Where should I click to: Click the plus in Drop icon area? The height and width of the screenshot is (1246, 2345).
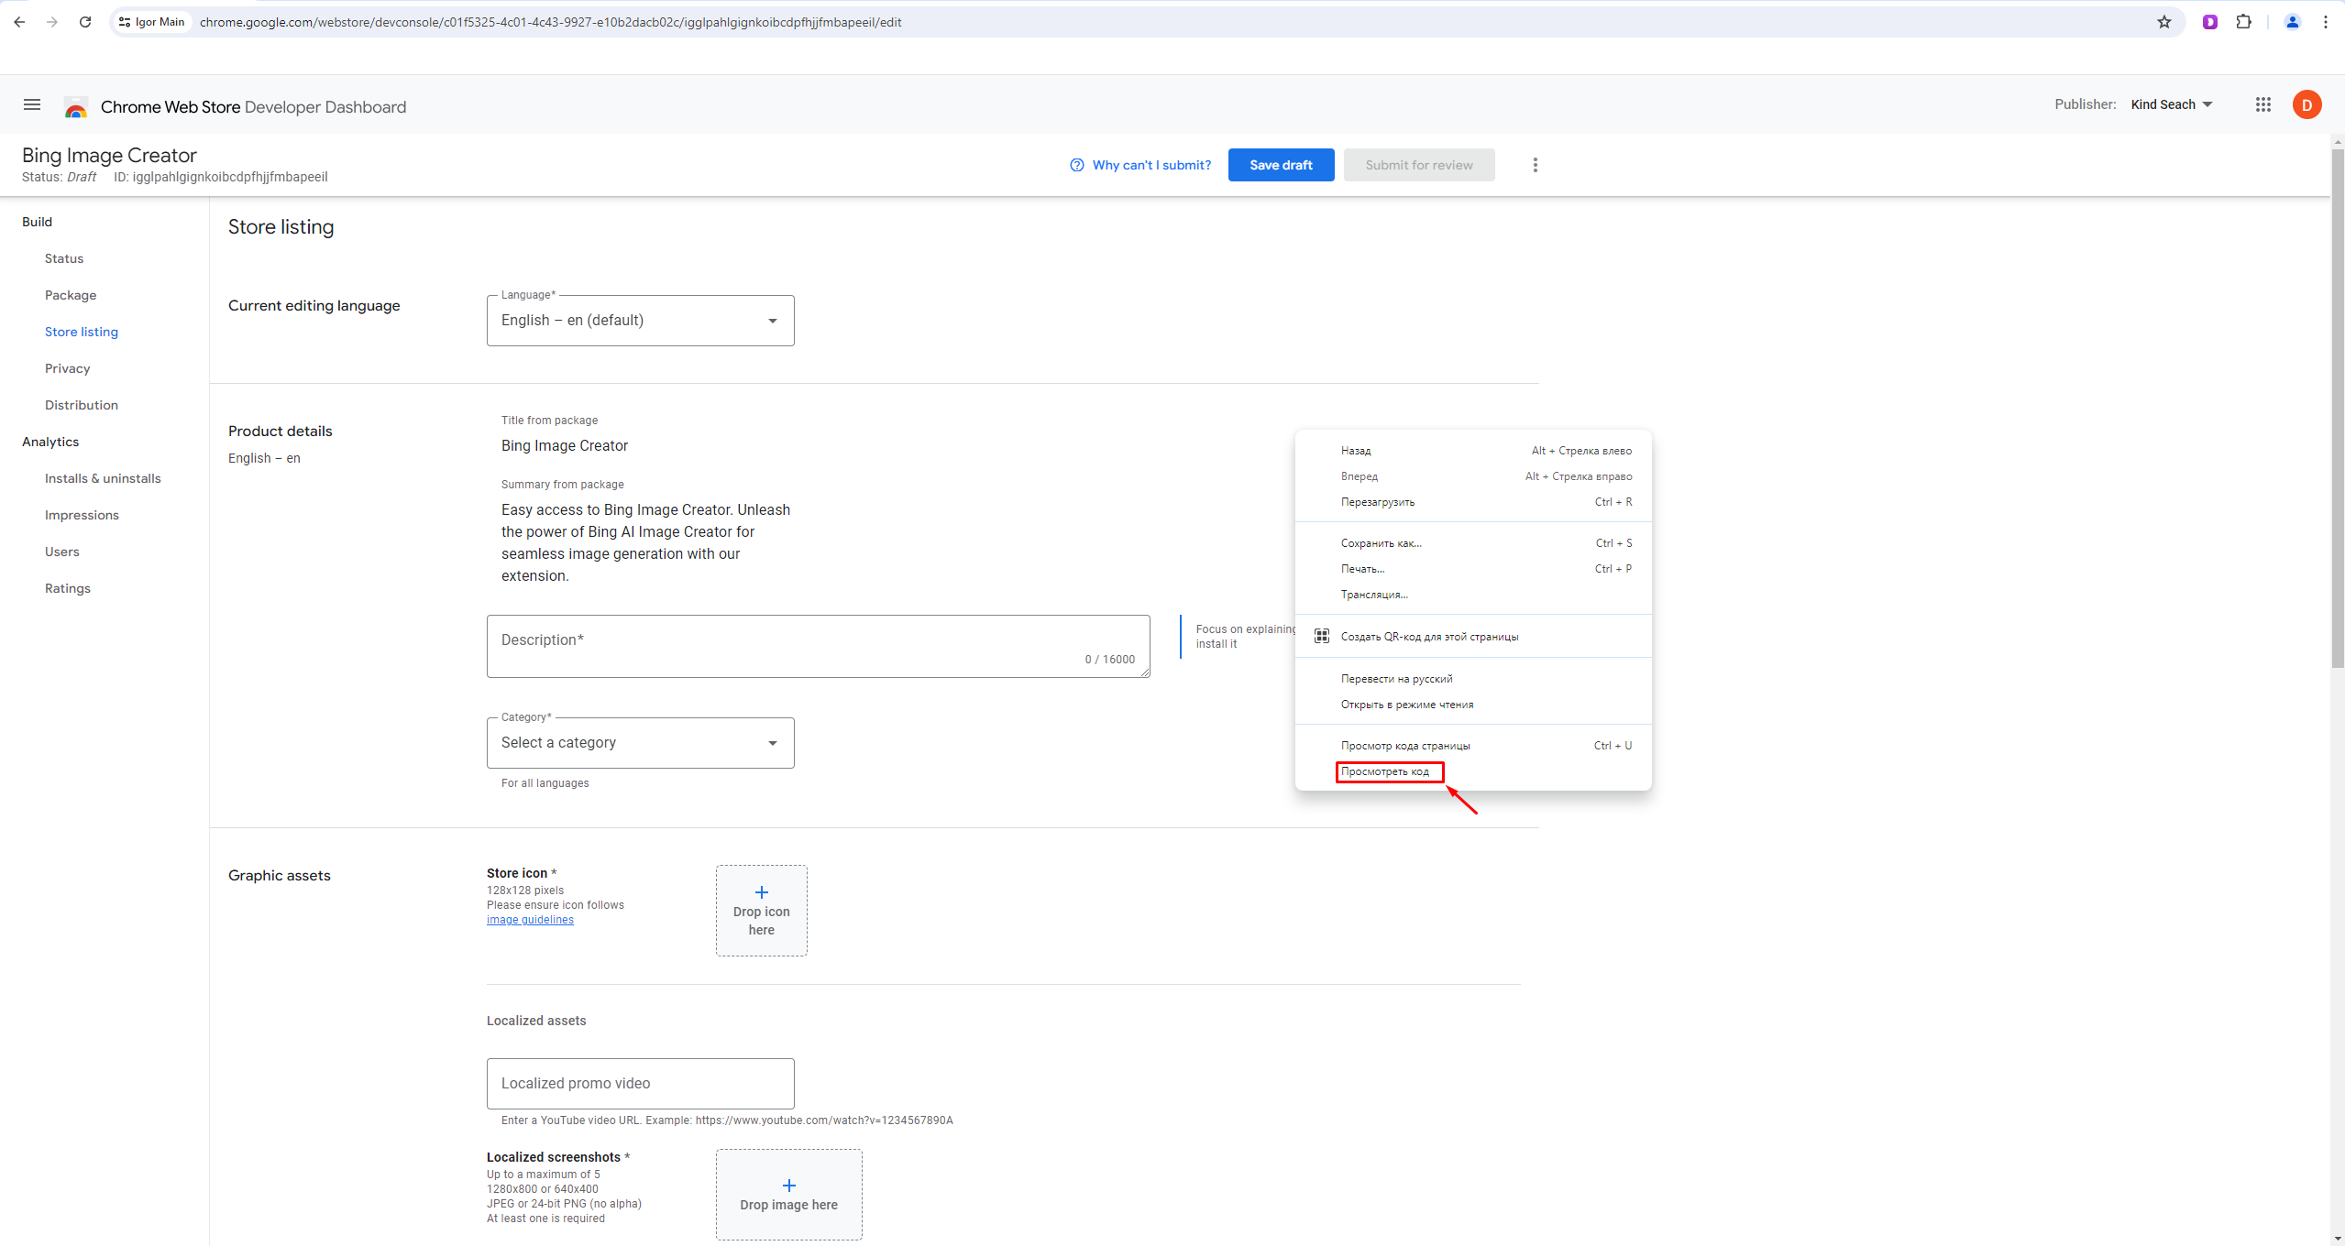pos(761,892)
